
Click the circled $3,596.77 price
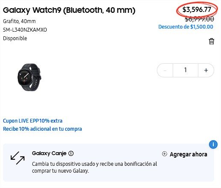pos(197,9)
